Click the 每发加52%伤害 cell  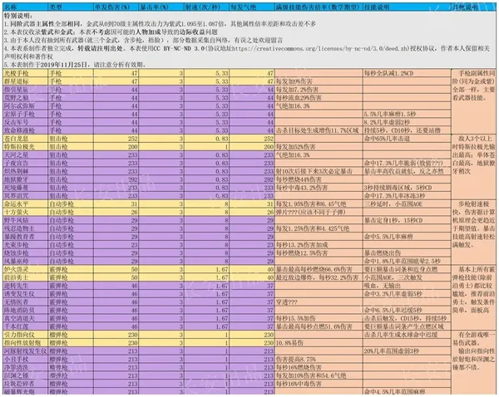pos(319,147)
